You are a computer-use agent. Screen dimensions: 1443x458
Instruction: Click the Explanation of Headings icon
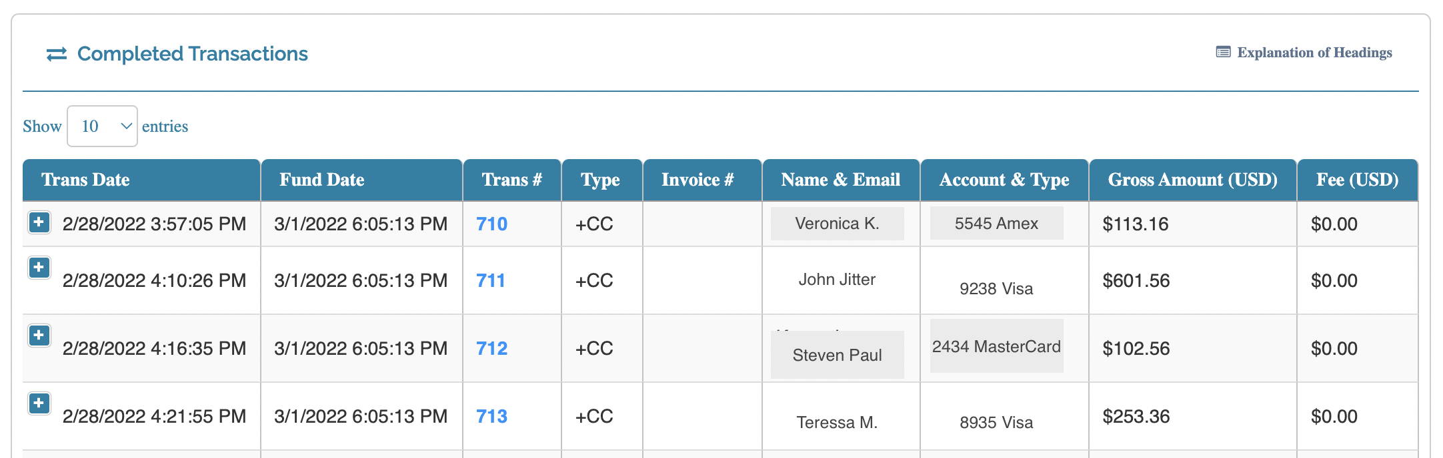coord(1223,52)
